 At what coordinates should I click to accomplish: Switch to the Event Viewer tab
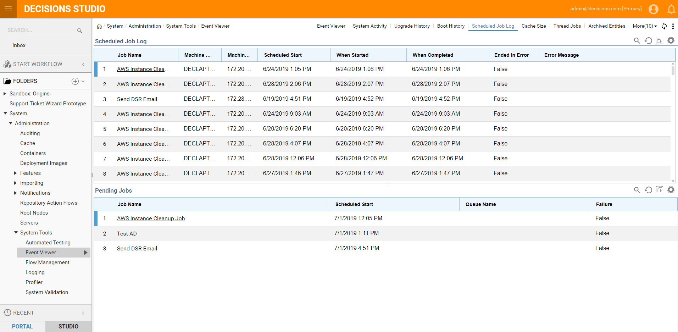coord(331,26)
